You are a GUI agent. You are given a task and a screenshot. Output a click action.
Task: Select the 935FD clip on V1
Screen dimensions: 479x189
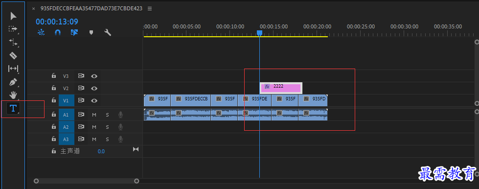point(313,100)
